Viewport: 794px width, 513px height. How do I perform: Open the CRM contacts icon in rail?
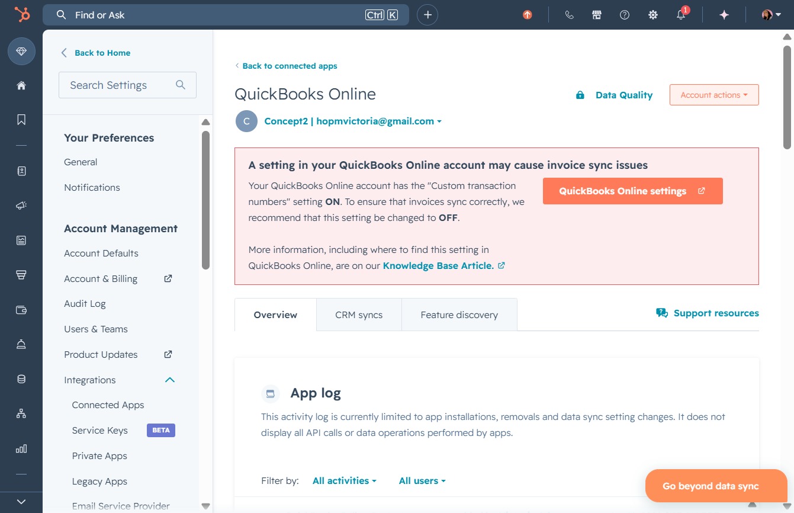coord(21,171)
